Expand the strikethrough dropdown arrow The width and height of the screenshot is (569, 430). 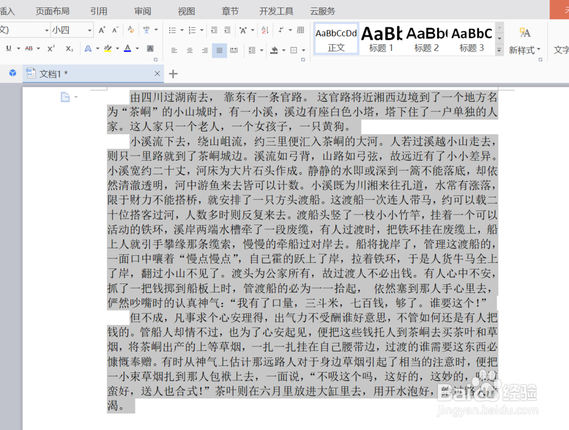(x=38, y=48)
